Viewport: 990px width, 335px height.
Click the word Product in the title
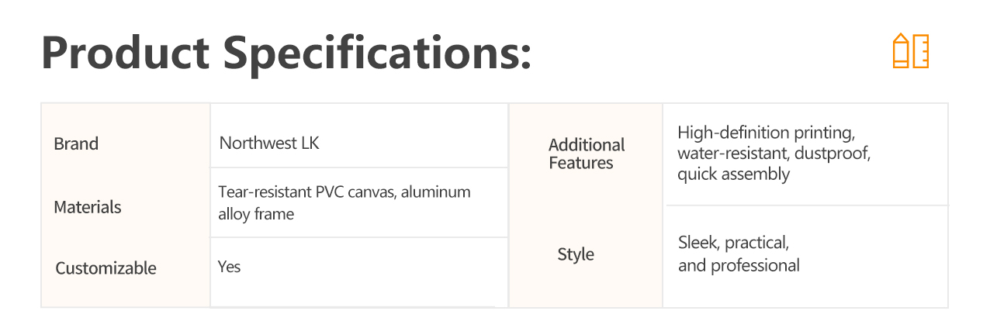126,54
